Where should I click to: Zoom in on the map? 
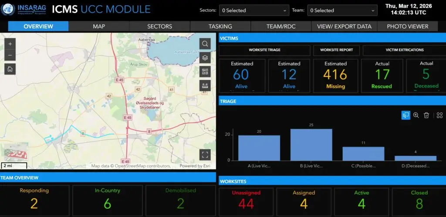pos(10,44)
